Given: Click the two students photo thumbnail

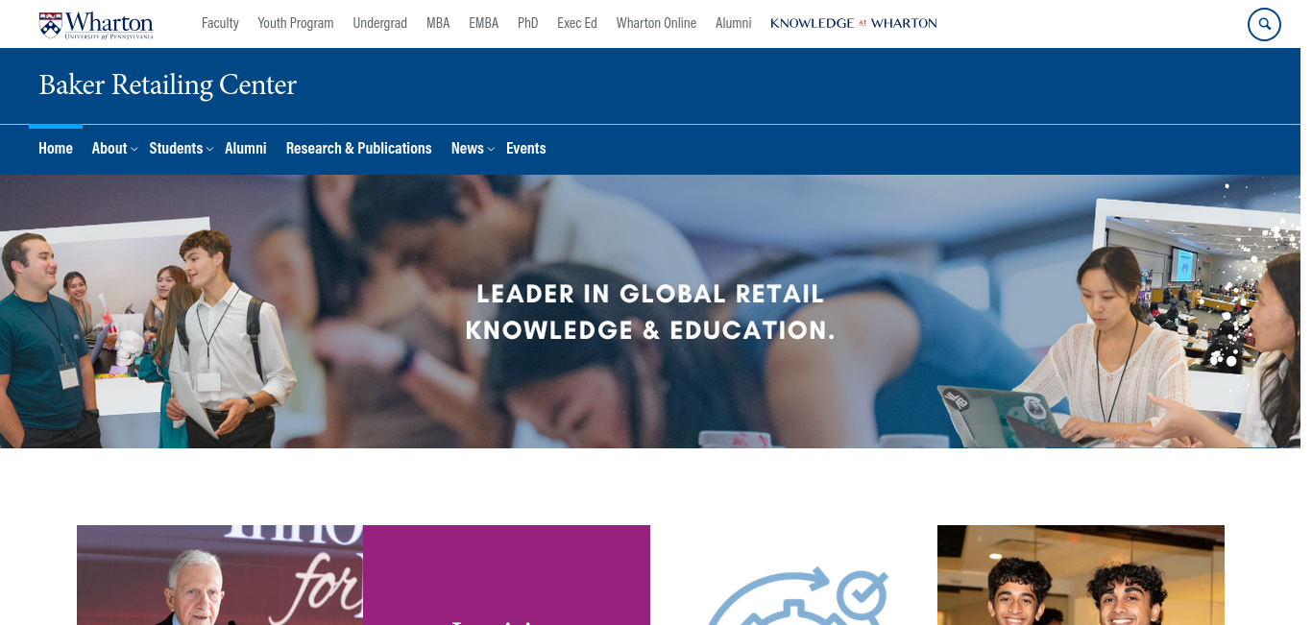Looking at the screenshot, I should 1081,575.
